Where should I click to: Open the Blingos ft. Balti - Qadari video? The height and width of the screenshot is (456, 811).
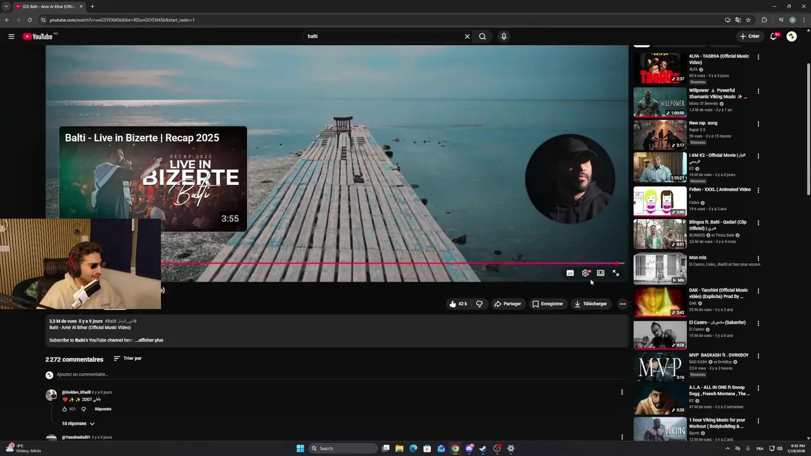coord(660,233)
